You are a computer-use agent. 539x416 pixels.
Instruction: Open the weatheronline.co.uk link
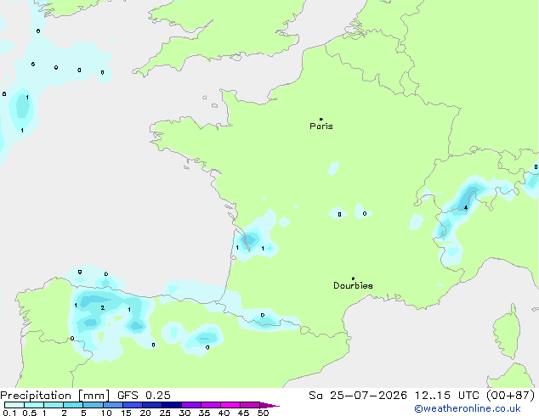click(468, 408)
